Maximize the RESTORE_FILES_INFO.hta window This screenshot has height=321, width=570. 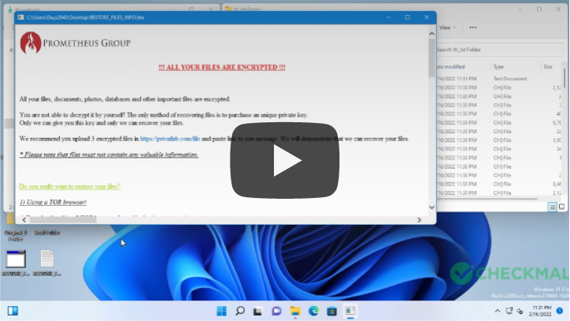[407, 17]
